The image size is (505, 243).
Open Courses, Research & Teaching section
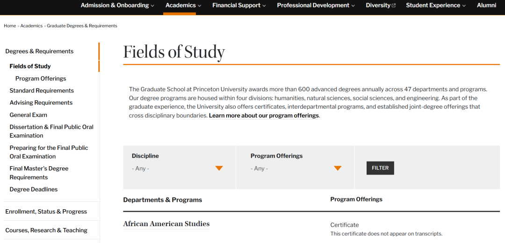(46, 230)
